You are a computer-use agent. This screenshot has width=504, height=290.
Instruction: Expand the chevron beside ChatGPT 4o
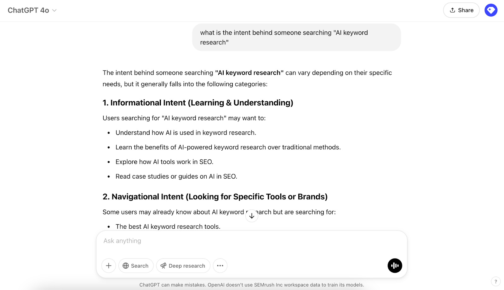(54, 10)
